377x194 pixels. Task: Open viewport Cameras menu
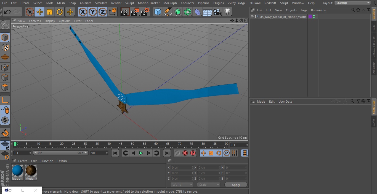35,21
